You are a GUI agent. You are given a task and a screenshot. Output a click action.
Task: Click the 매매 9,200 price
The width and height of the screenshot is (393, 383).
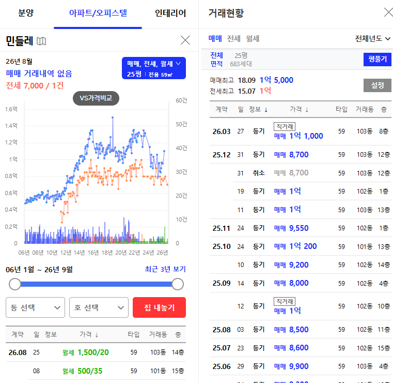click(291, 264)
